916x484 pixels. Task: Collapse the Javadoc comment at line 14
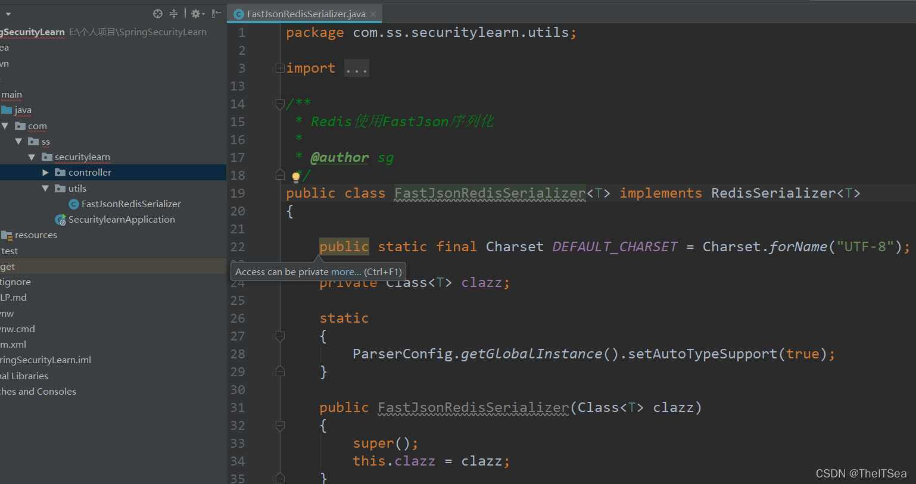click(280, 104)
